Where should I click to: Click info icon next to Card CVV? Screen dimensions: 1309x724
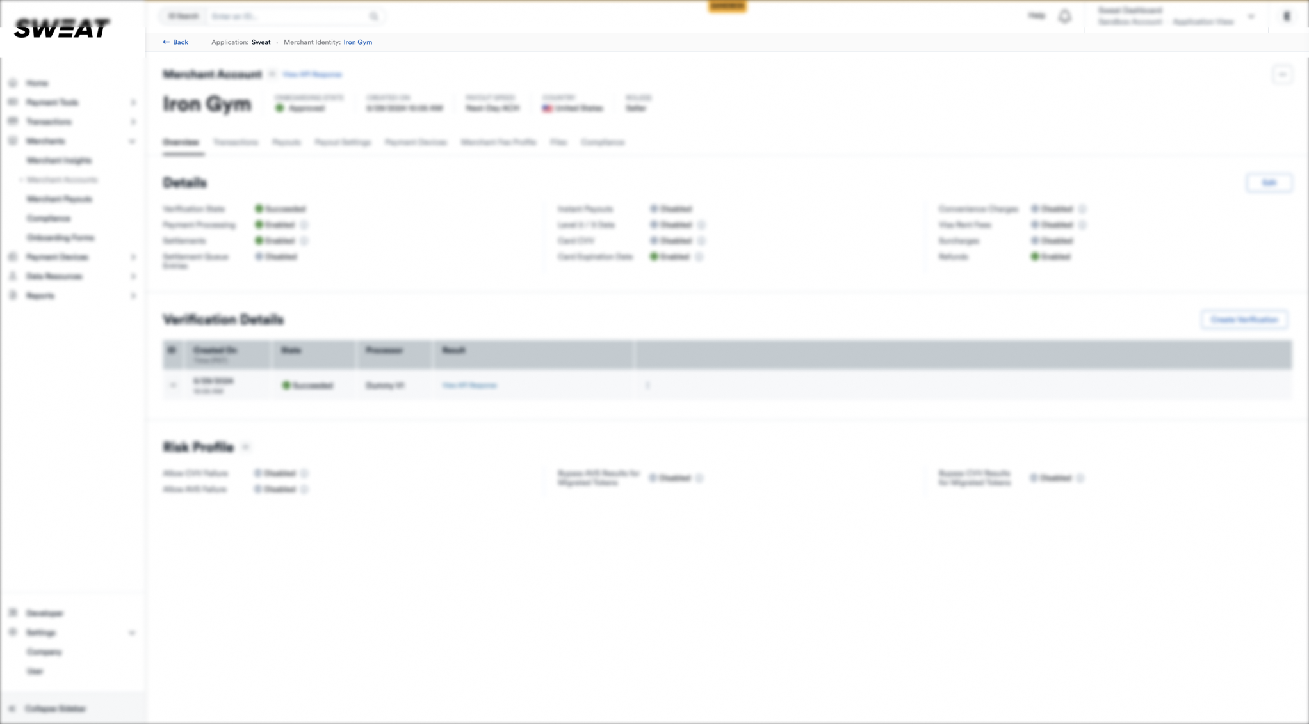point(701,241)
